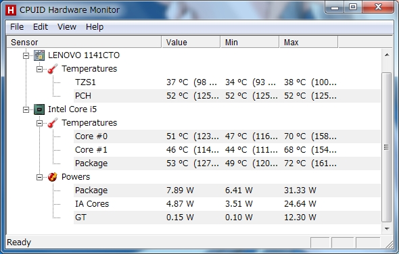Click the Package power value 7.89 W
The width and height of the screenshot is (399, 254).
click(x=180, y=190)
